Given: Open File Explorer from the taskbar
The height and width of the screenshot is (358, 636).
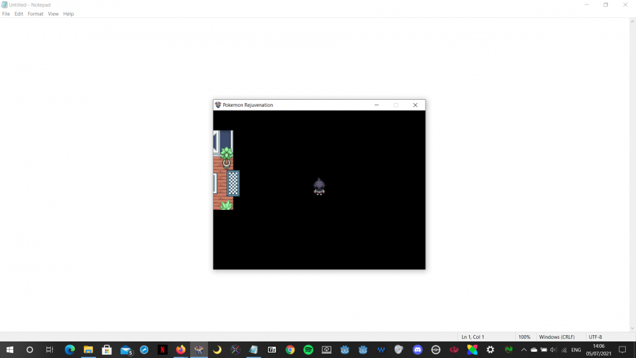Looking at the screenshot, I should 88,350.
